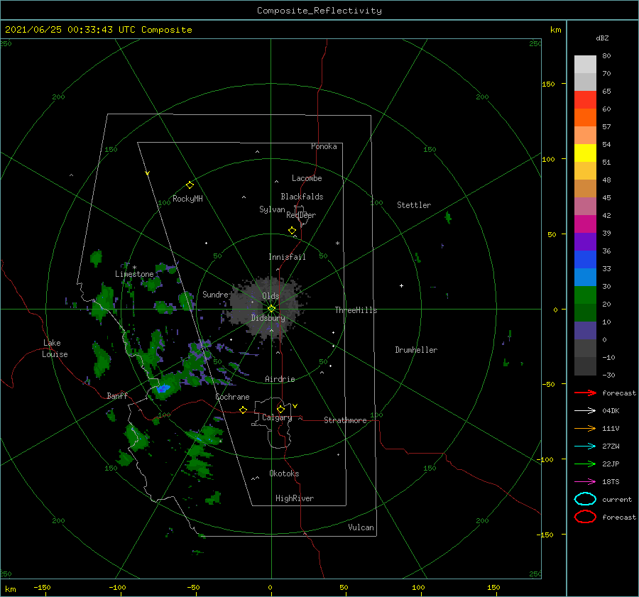The image size is (639, 597).
Task: Click the Banff label
Action: click(x=117, y=396)
